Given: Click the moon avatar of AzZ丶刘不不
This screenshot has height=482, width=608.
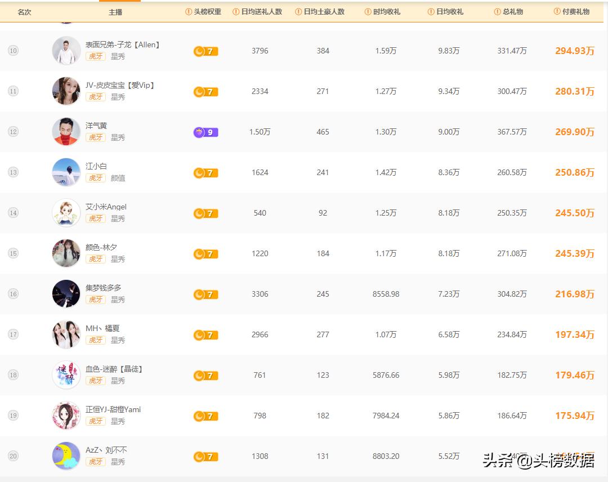Looking at the screenshot, I should (66, 456).
